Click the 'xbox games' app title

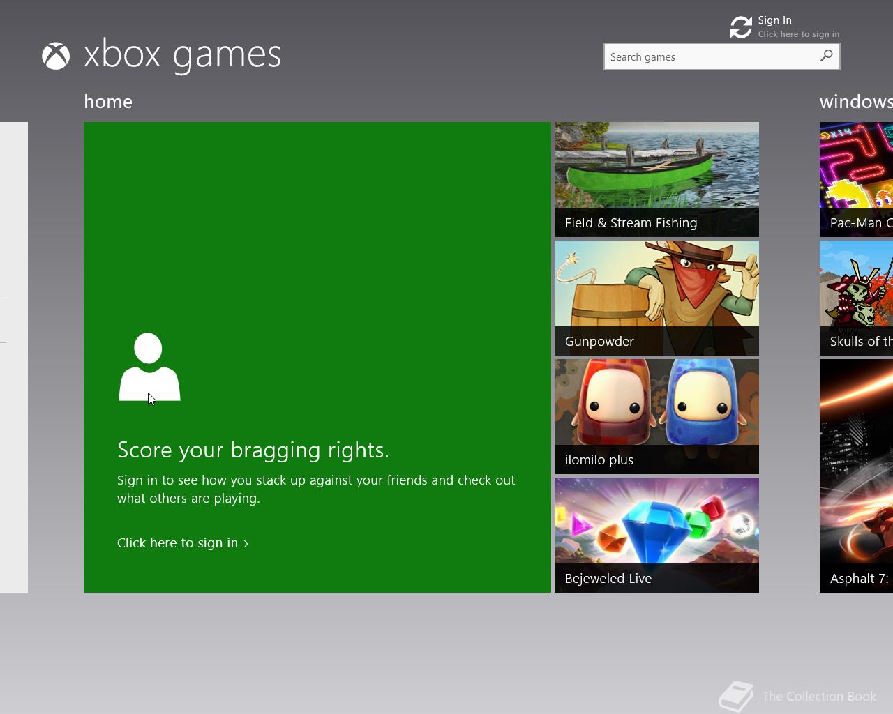point(182,55)
